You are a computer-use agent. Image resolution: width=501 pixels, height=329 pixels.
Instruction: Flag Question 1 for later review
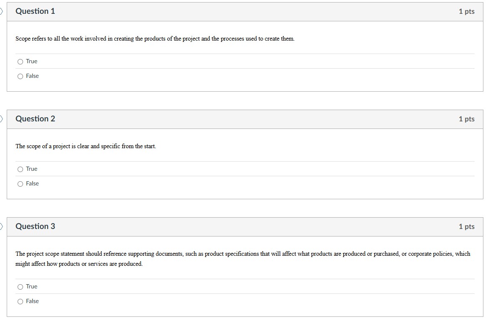click(1, 11)
